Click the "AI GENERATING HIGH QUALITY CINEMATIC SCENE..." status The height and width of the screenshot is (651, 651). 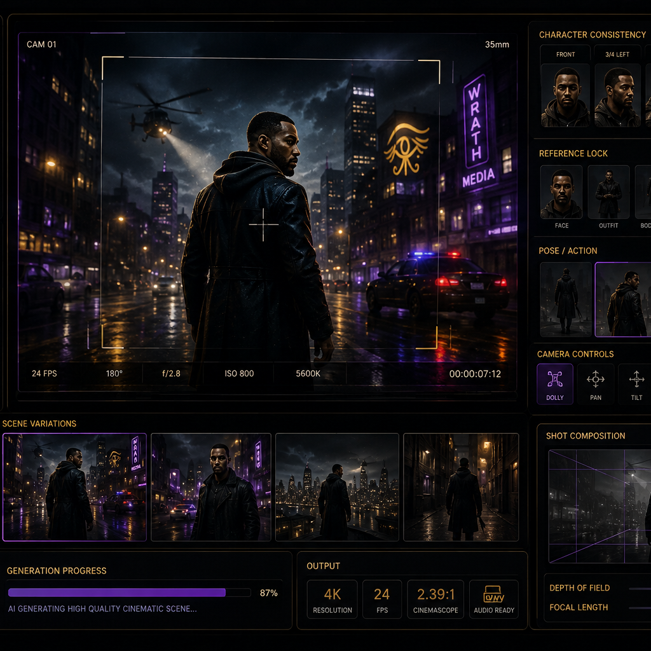pyautogui.click(x=102, y=608)
